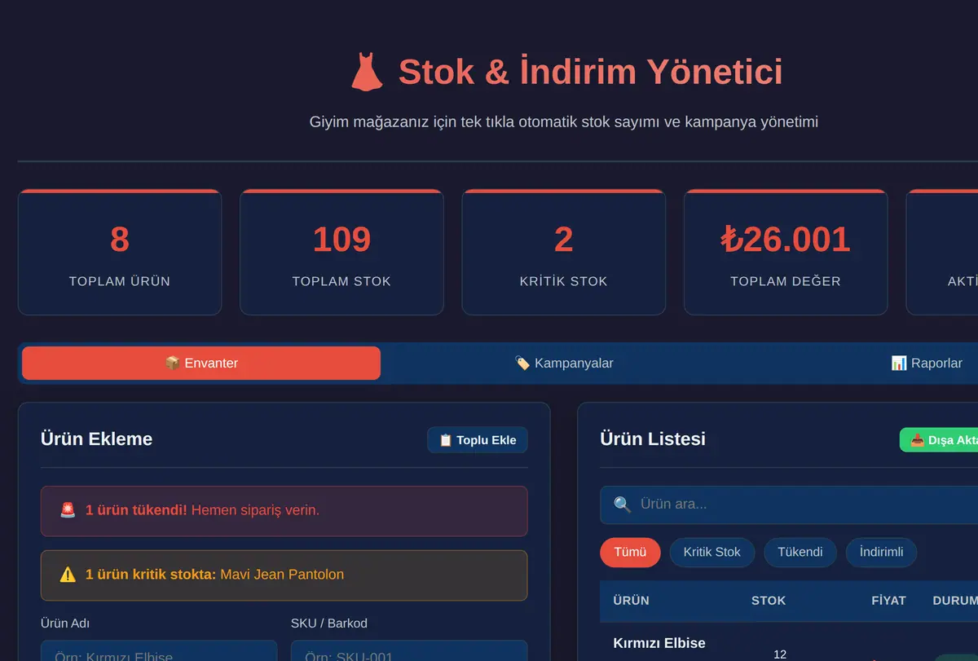Screen dimensions: 978x661
Task: Click the FİYAT column header
Action: [888, 601]
